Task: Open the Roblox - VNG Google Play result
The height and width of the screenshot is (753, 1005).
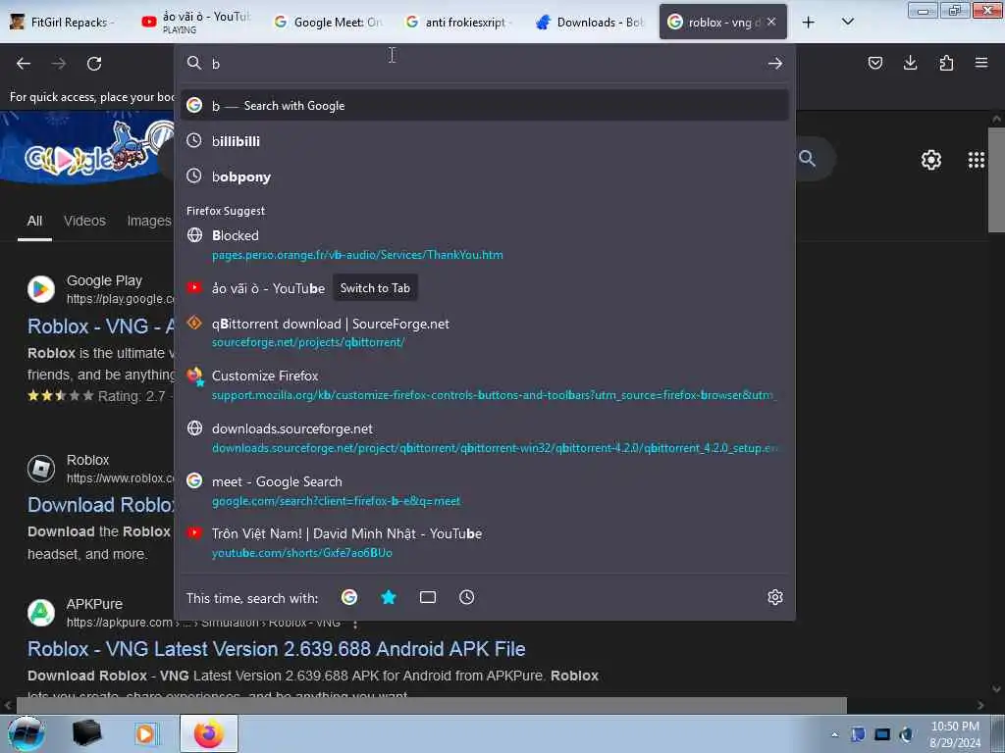Action: (x=101, y=326)
